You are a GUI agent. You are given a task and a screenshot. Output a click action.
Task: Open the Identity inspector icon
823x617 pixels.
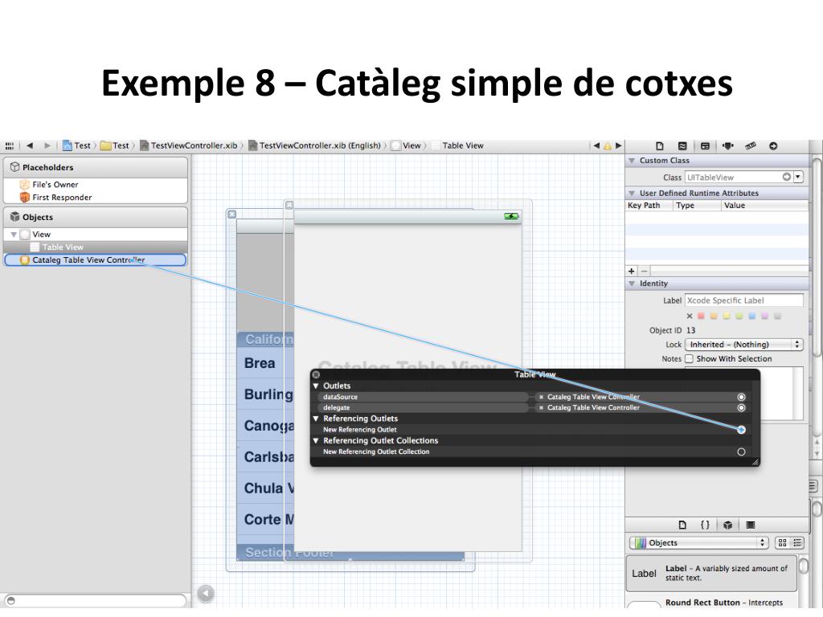[705, 146]
